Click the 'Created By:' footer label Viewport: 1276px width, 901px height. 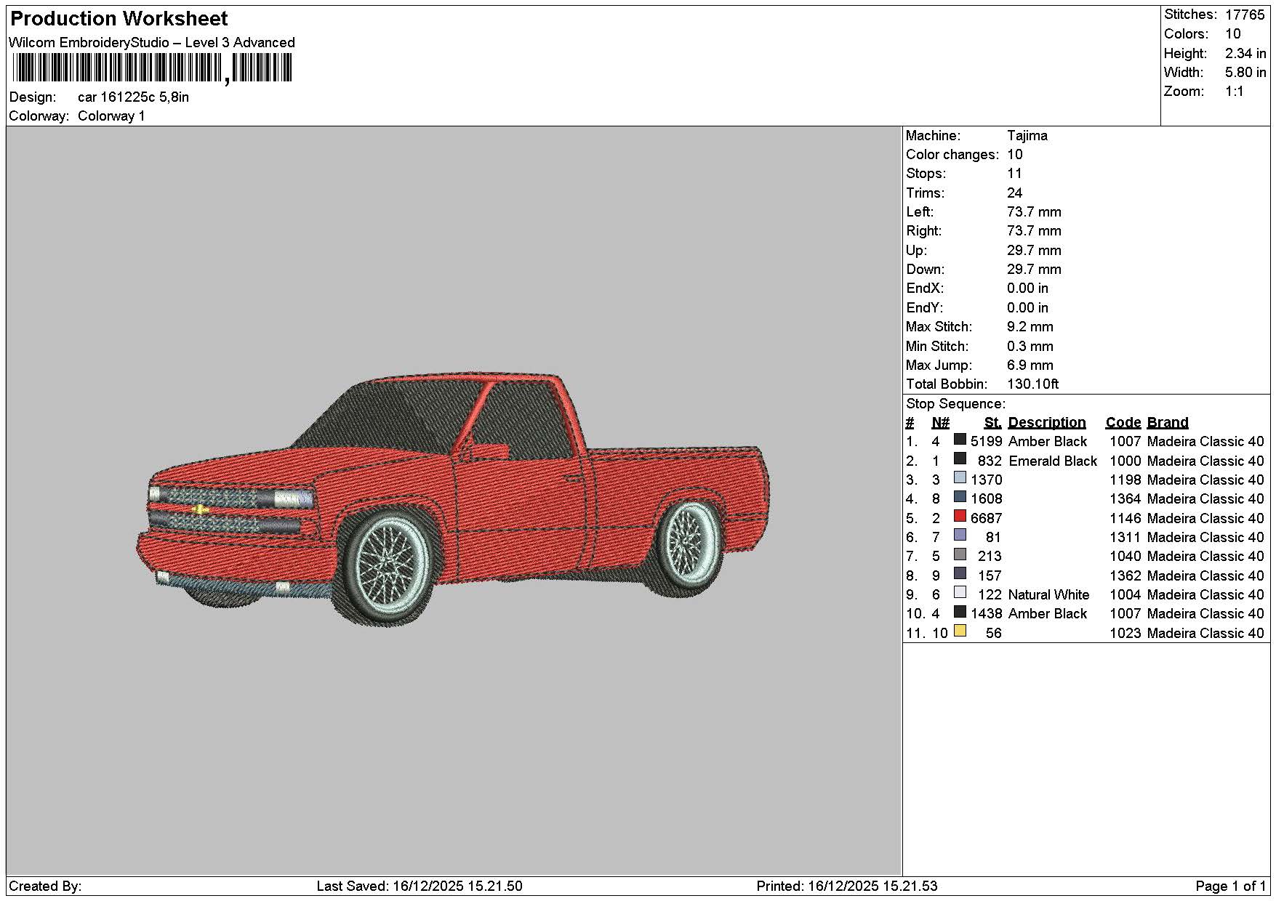pos(45,886)
